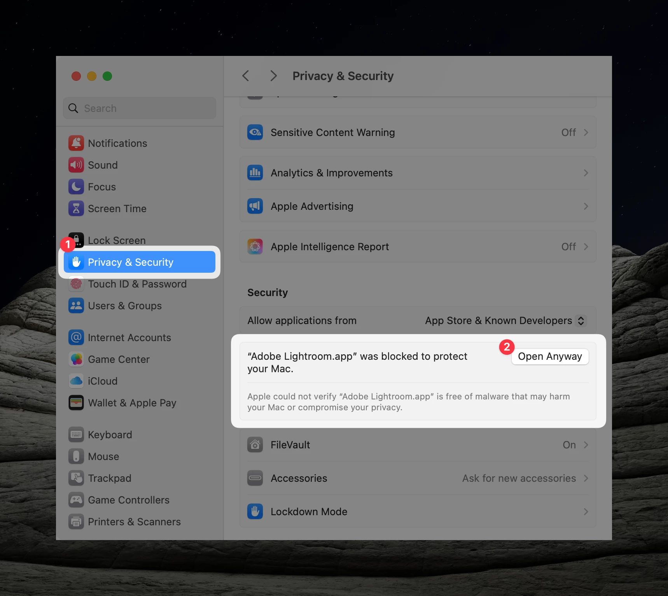Select iCloud label in sidebar

103,381
